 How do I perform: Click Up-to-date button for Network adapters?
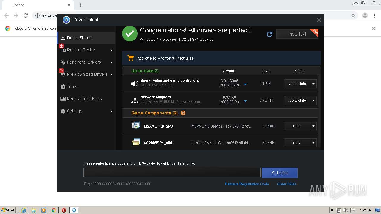297,100
